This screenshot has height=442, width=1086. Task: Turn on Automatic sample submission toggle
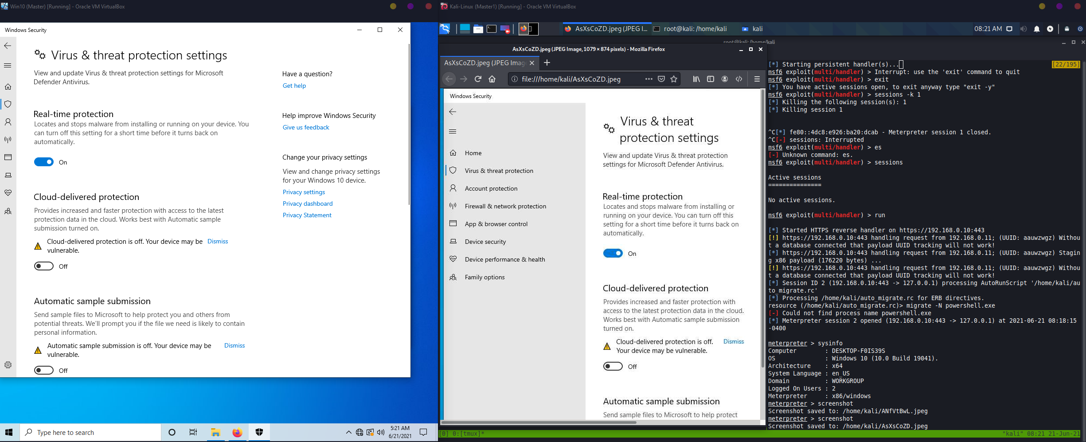point(44,370)
